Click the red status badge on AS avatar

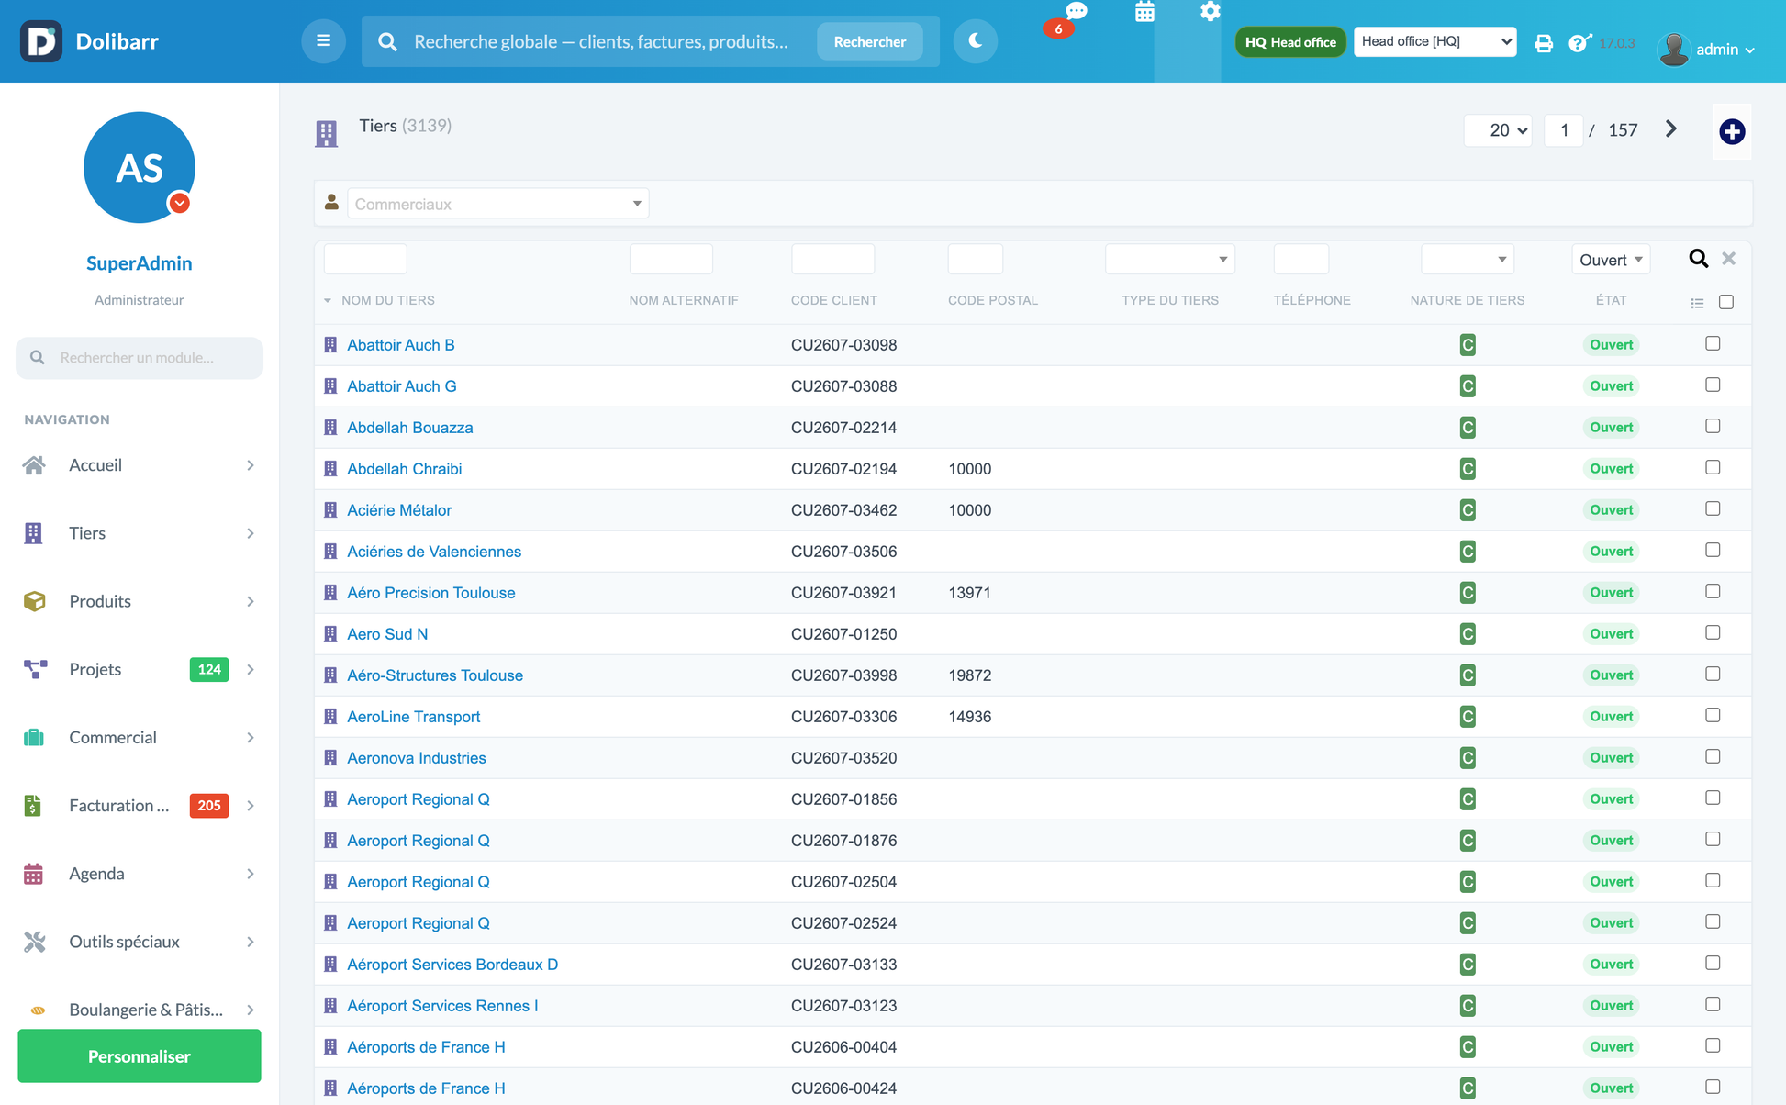180,203
